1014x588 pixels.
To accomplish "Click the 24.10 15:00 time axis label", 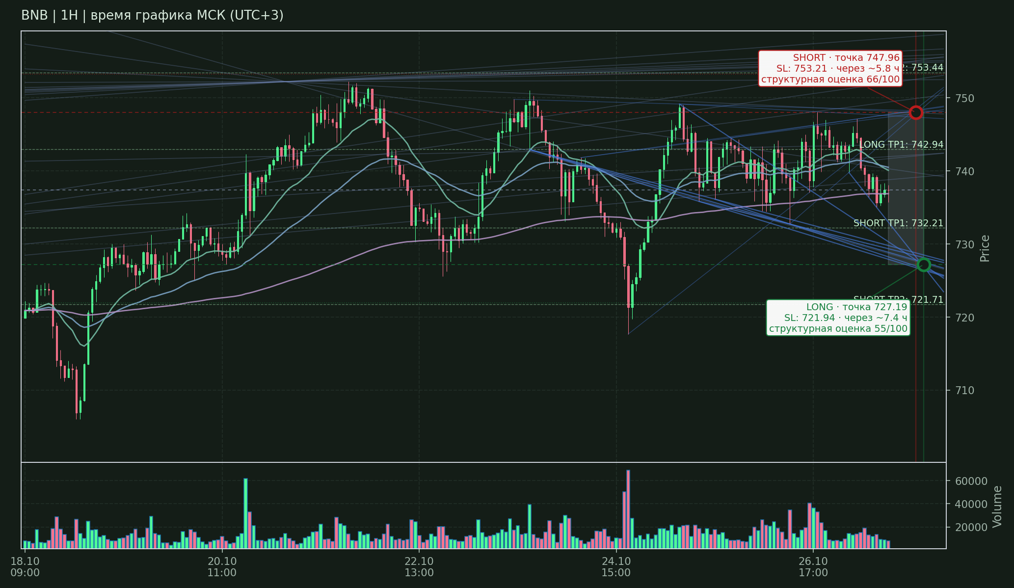I will [x=616, y=567].
